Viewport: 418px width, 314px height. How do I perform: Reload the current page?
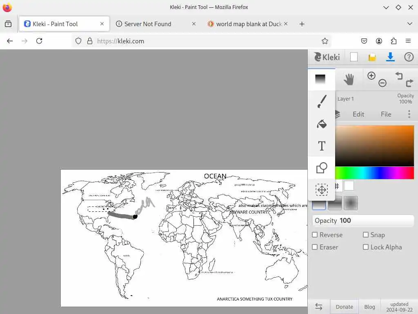pyautogui.click(x=39, y=41)
